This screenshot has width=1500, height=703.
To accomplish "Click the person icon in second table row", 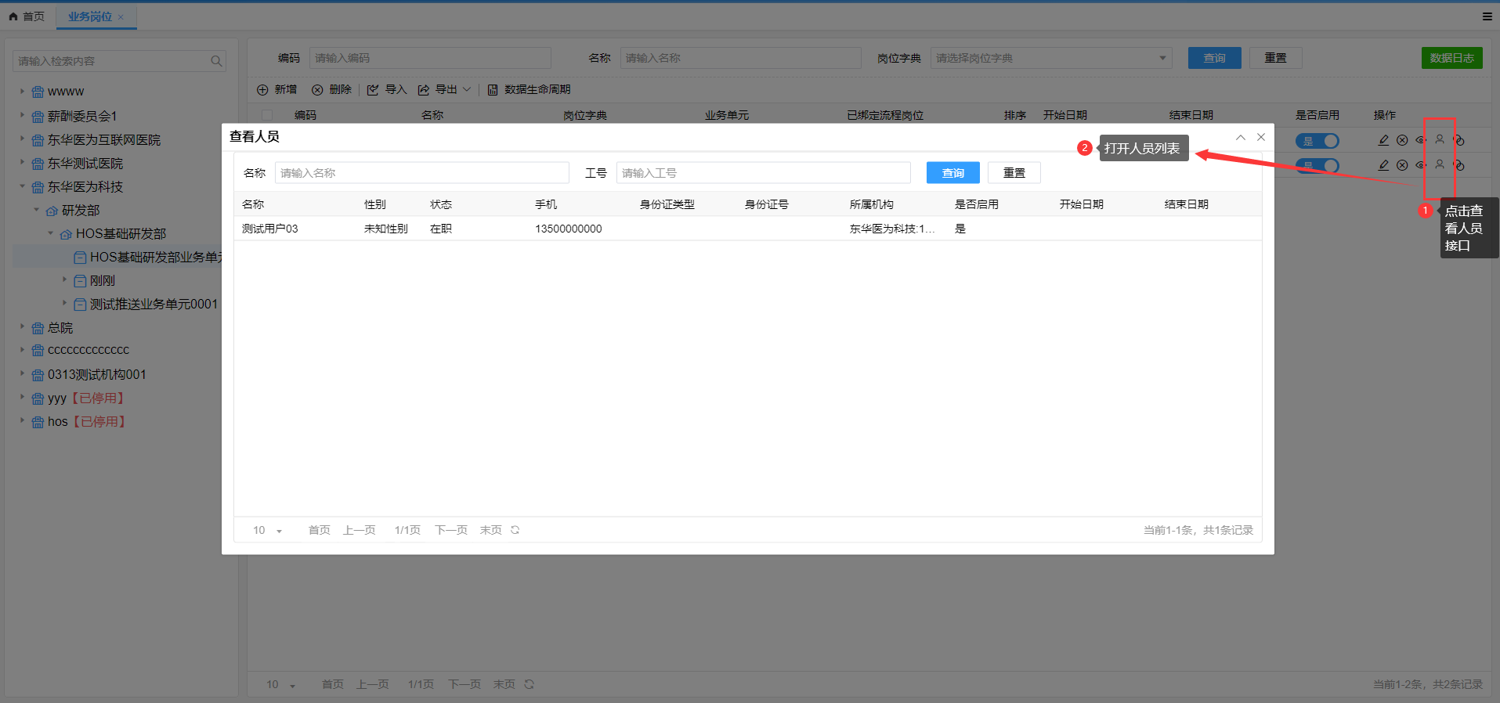I will (x=1439, y=164).
